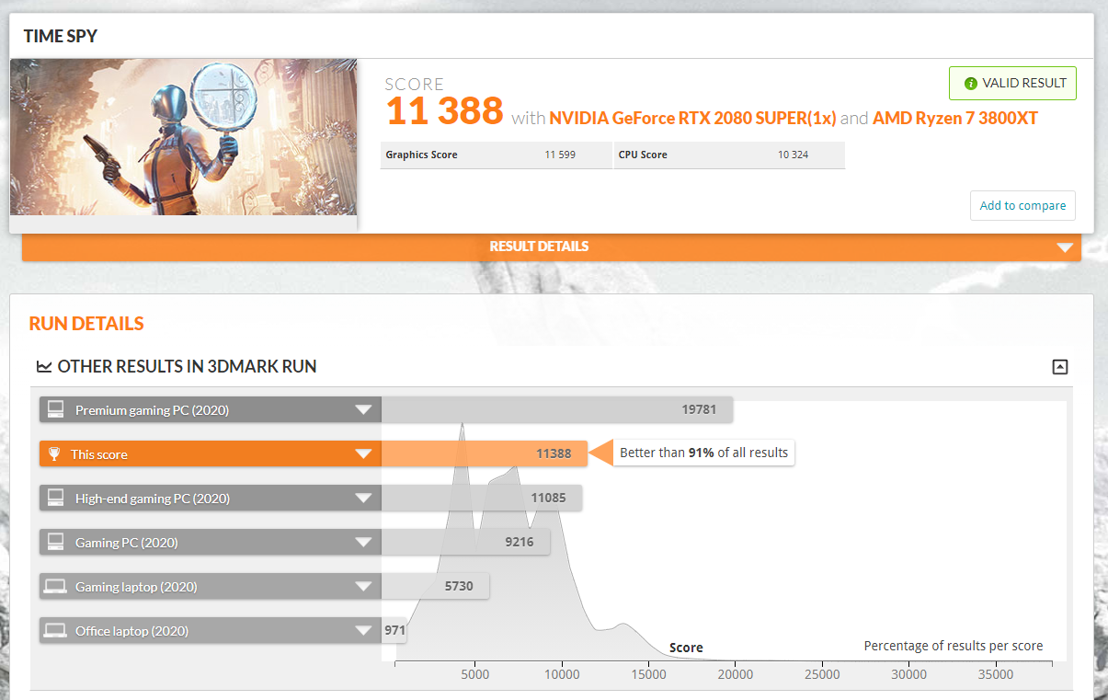
Task: Open dropdown arrow on Office laptop (2020) row
Action: click(364, 631)
